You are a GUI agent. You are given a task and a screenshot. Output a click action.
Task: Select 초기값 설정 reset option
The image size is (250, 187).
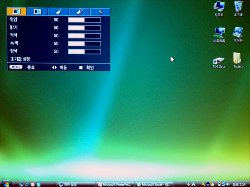[x=20, y=59]
